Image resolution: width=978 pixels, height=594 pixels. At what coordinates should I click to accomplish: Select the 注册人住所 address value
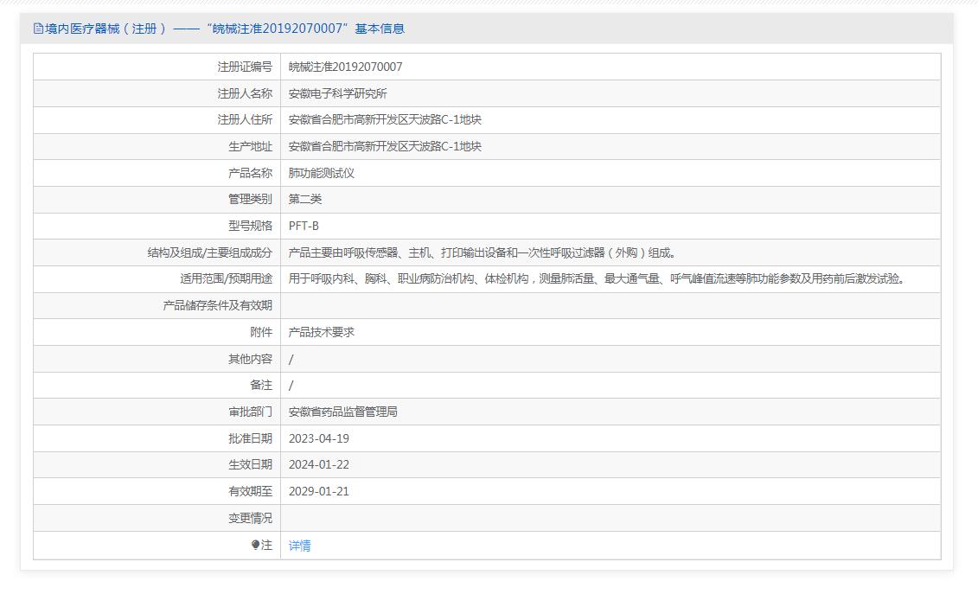click(385, 120)
